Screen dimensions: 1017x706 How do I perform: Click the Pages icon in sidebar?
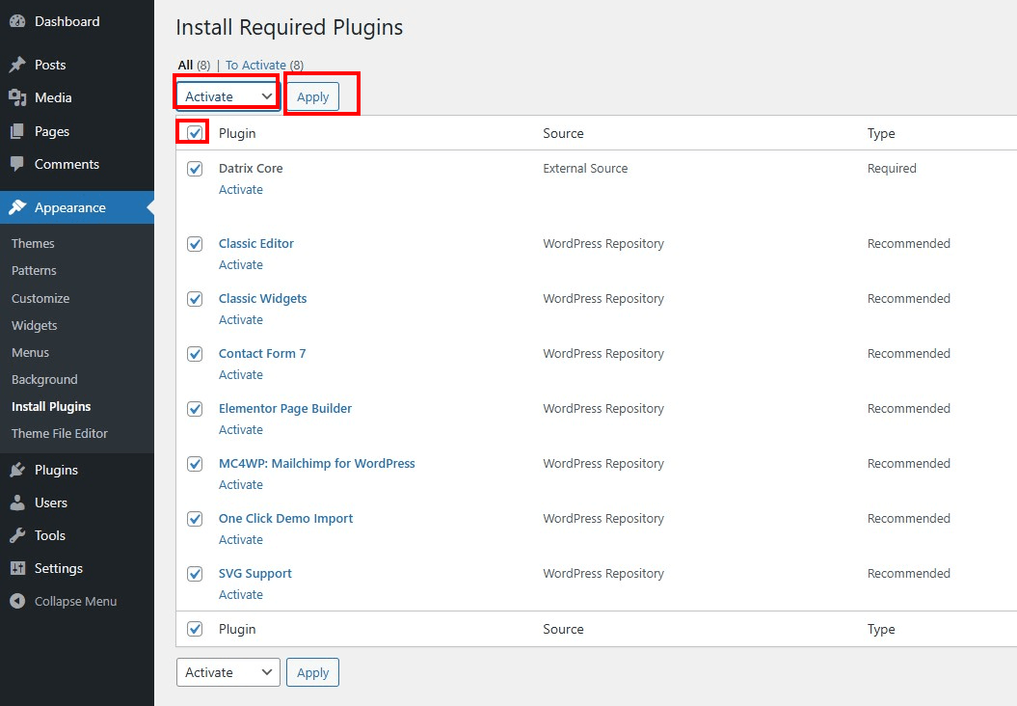(17, 132)
